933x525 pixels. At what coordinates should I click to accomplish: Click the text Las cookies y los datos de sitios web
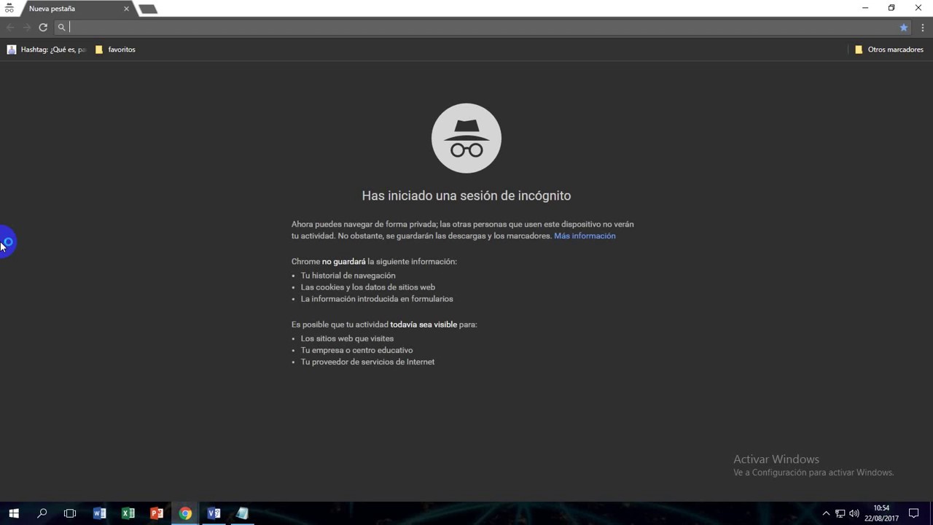pos(367,287)
